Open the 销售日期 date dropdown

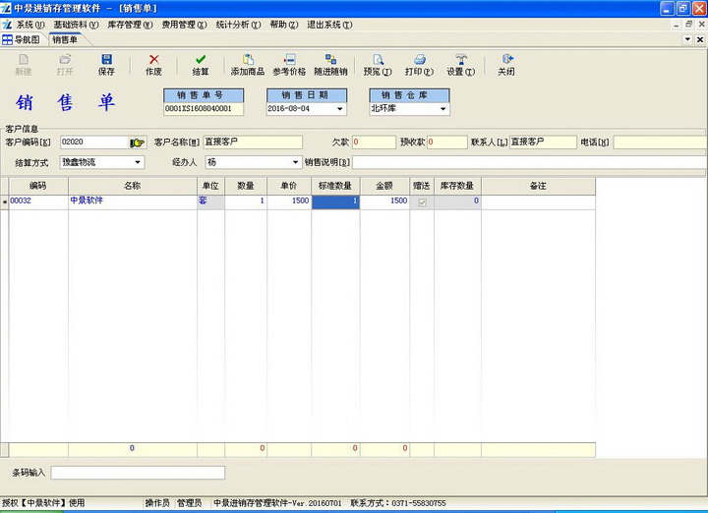[339, 109]
